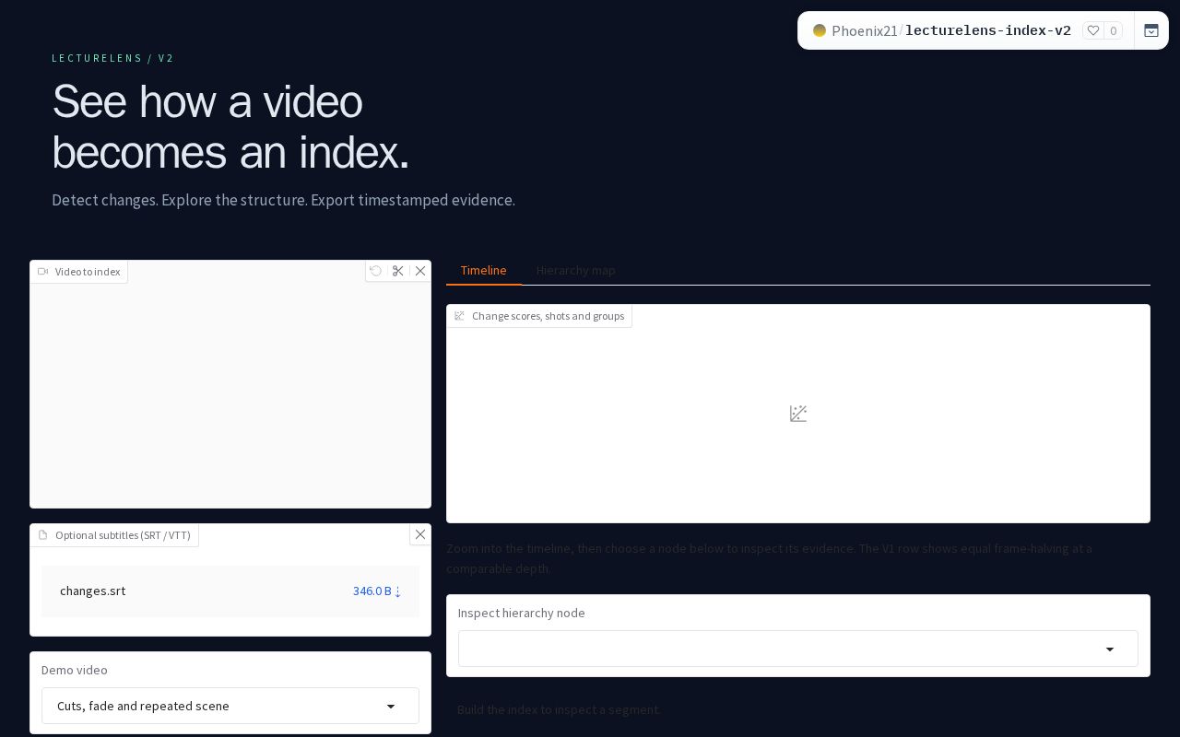Open the Phoenix21 profile link
This screenshot has height=737, width=1180.
point(865,30)
